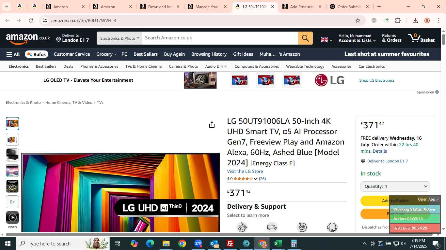
Task: Click the installation service gear icon
Action: pos(242,227)
